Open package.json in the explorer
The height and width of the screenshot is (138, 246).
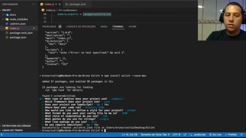tap(18, 38)
